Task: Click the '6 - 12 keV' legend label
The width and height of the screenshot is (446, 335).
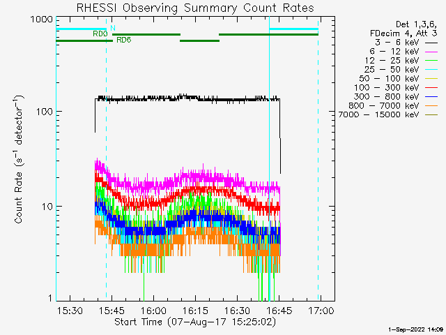Action: point(394,52)
